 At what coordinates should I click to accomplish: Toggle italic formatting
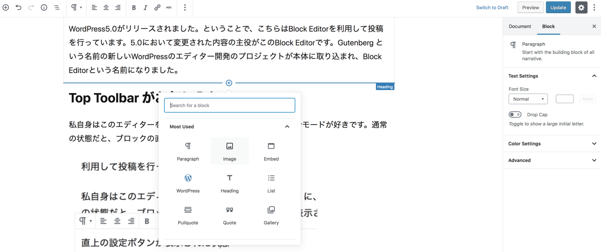145,7
